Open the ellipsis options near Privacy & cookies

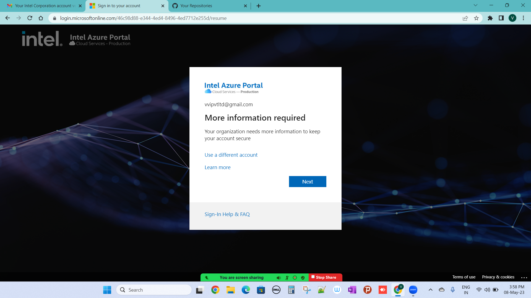524,278
